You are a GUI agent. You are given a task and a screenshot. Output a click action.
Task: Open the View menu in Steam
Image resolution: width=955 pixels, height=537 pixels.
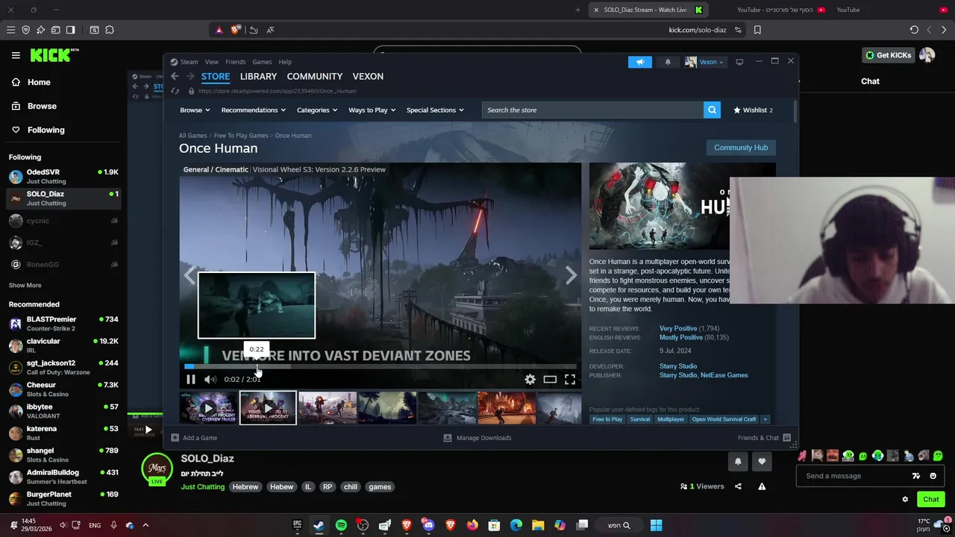click(212, 62)
